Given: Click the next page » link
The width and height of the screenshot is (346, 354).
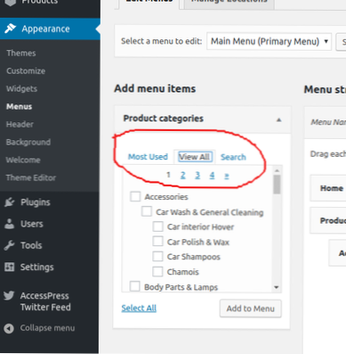Looking at the screenshot, I should point(227,176).
